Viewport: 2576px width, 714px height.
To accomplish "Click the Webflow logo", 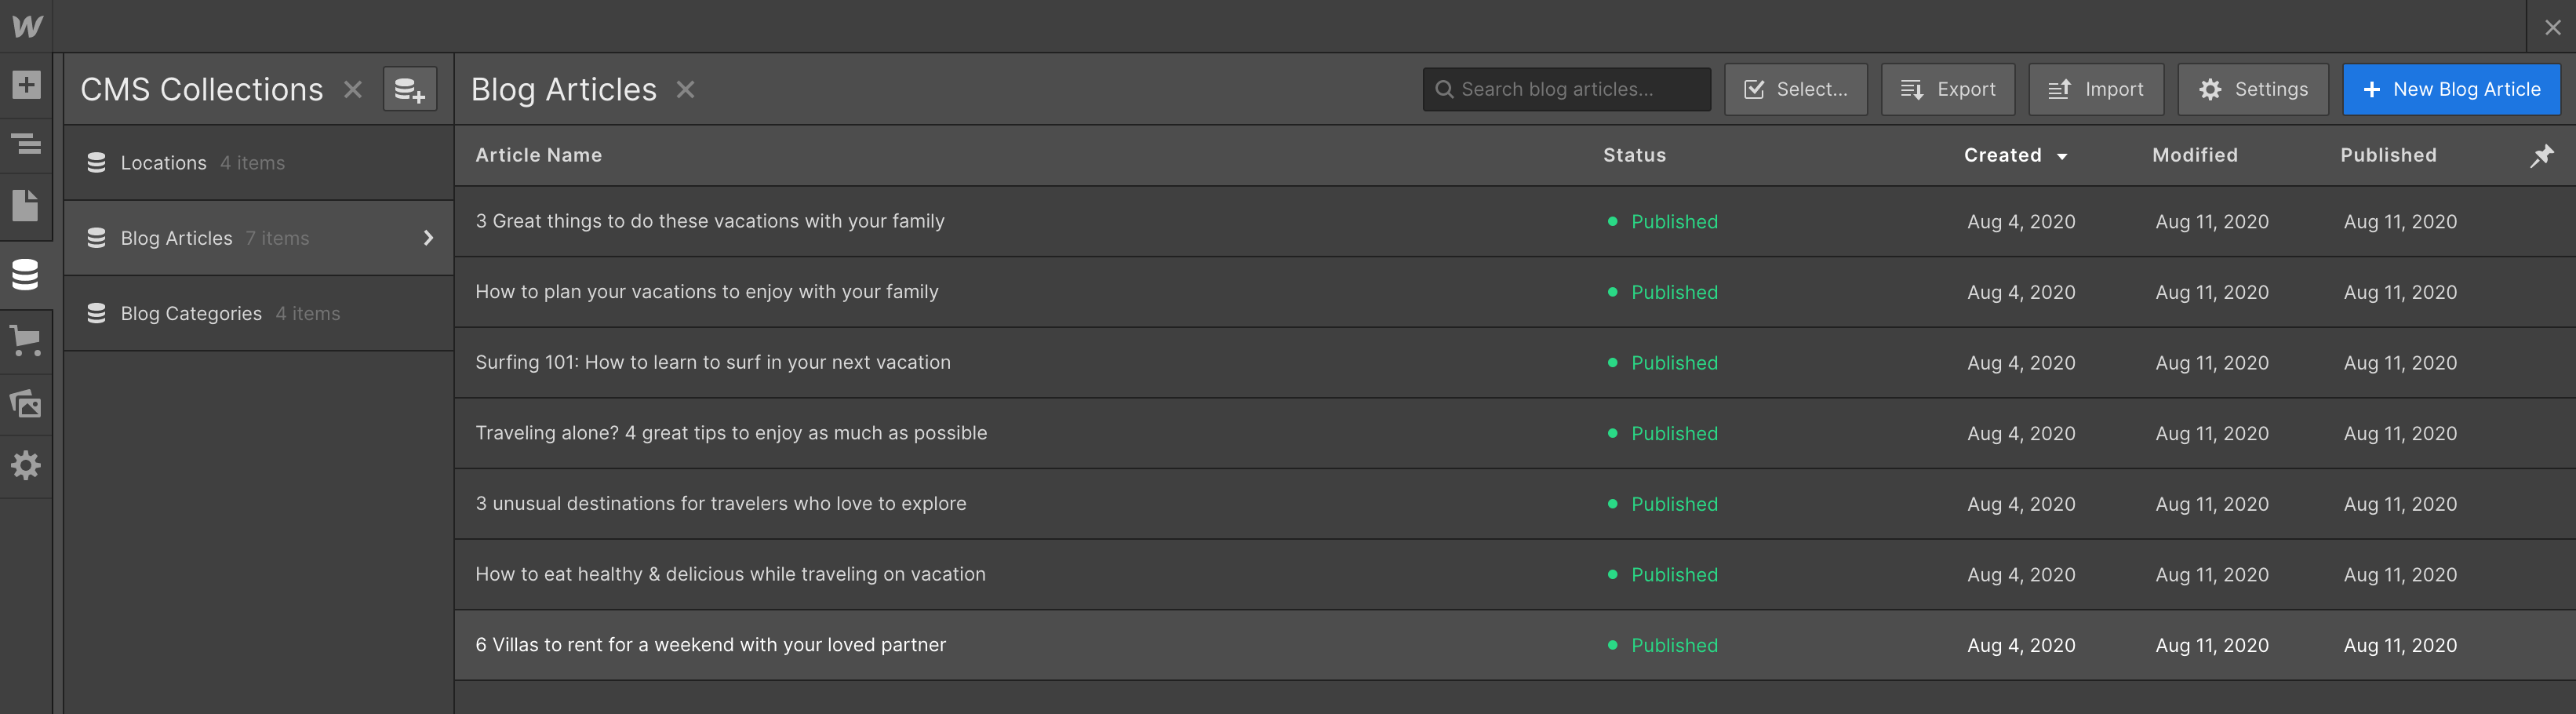I will 25,25.
